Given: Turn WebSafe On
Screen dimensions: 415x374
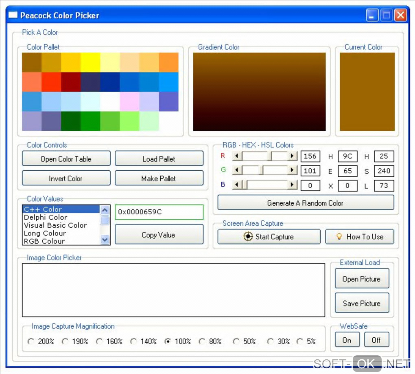Looking at the screenshot, I should (347, 340).
